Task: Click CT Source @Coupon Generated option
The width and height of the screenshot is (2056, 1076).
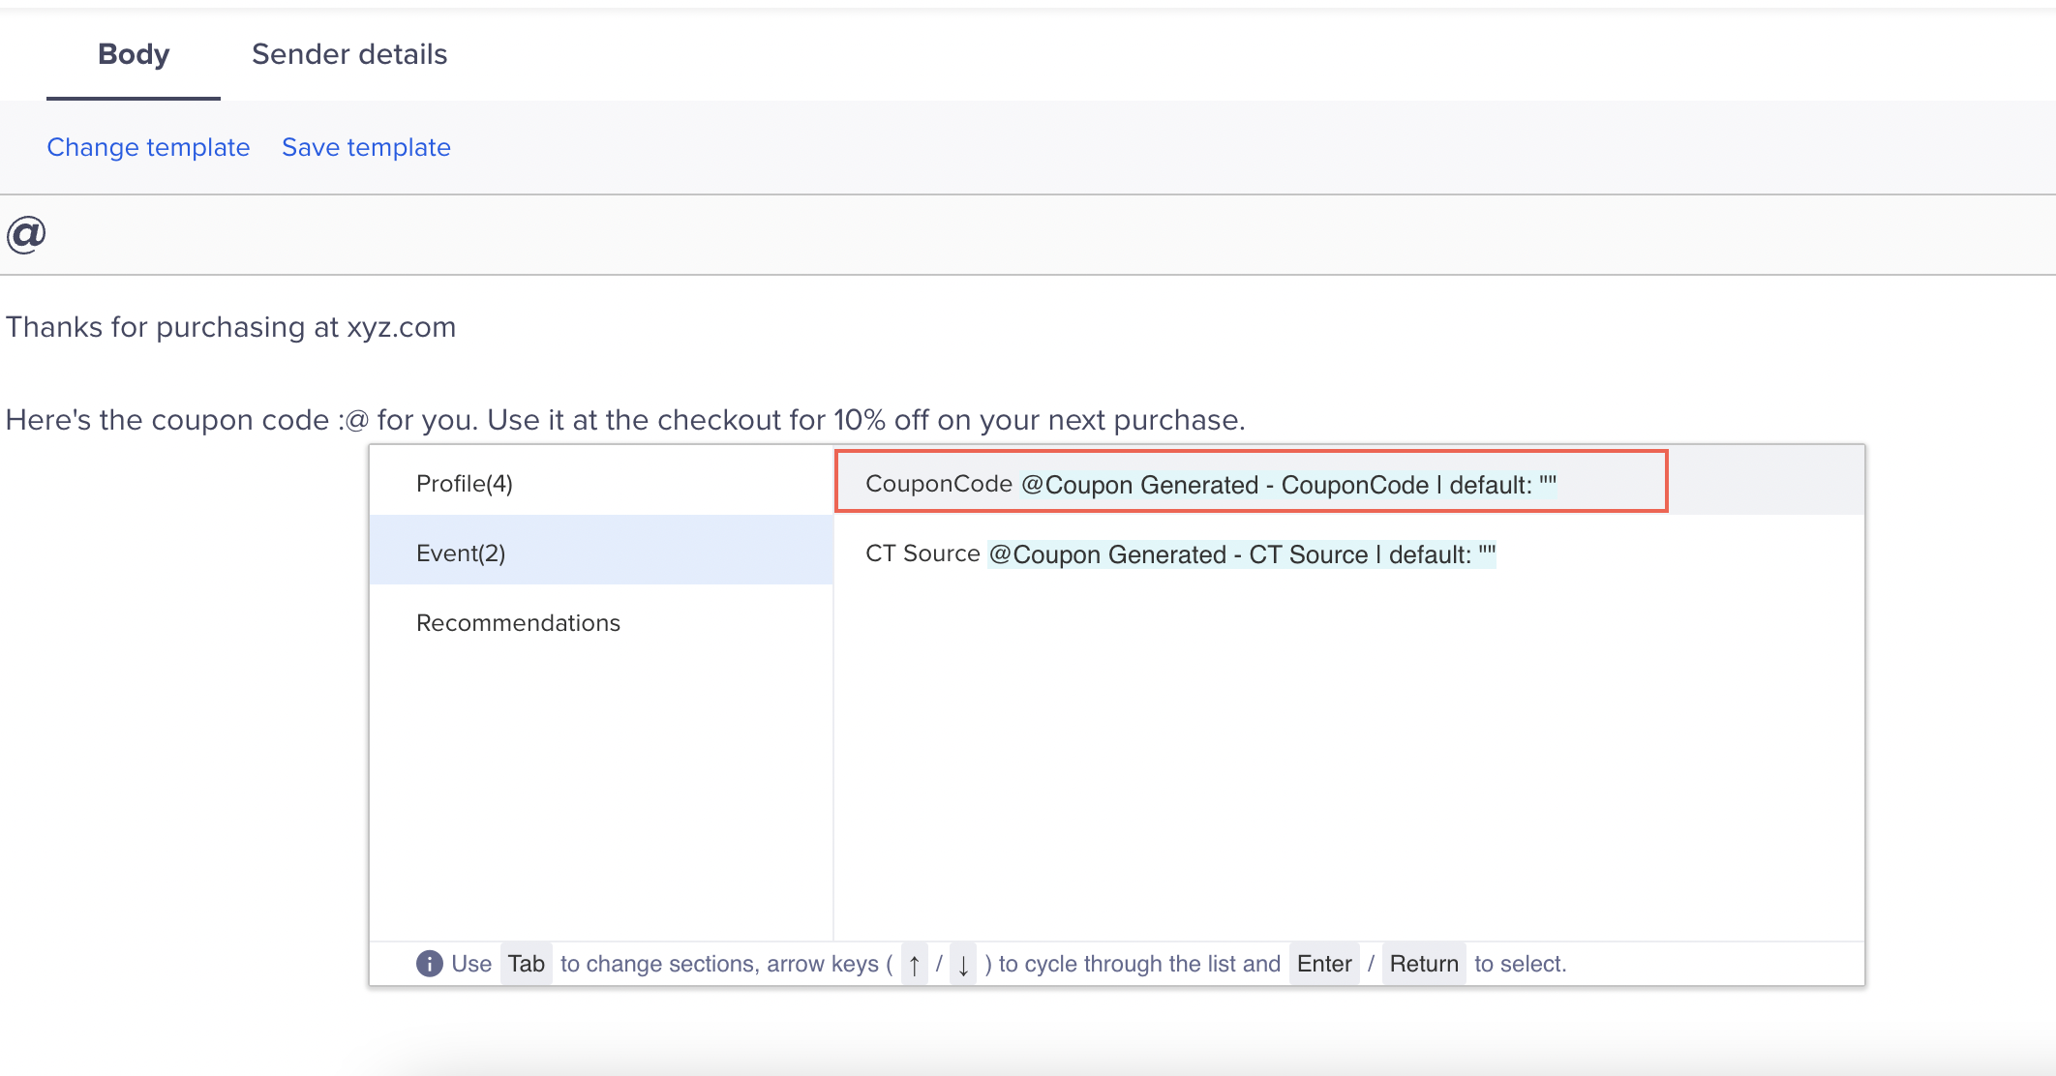Action: pyautogui.click(x=1178, y=553)
